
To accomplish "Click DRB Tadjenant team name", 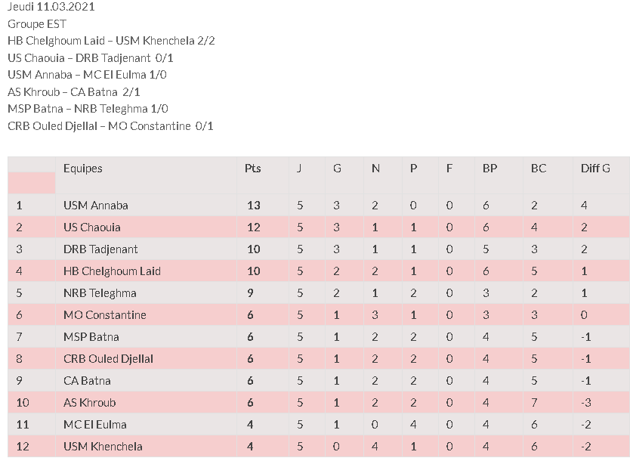I will tap(100, 249).
